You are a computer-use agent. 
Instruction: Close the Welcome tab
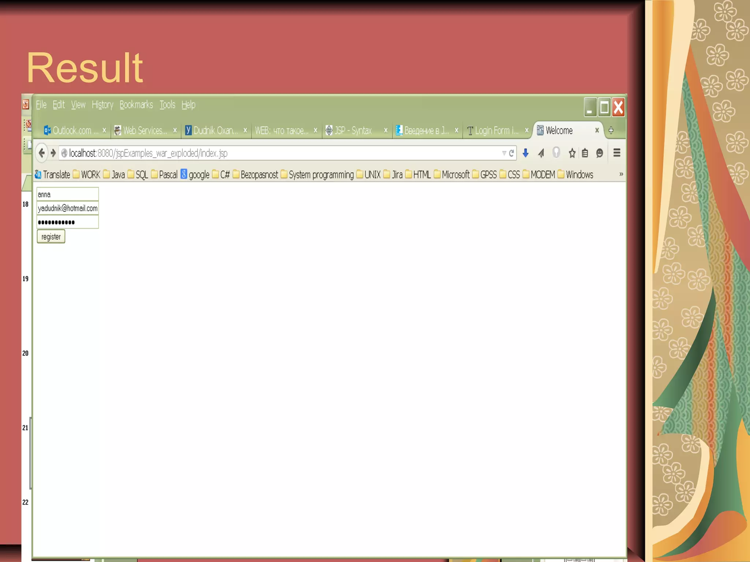point(597,130)
